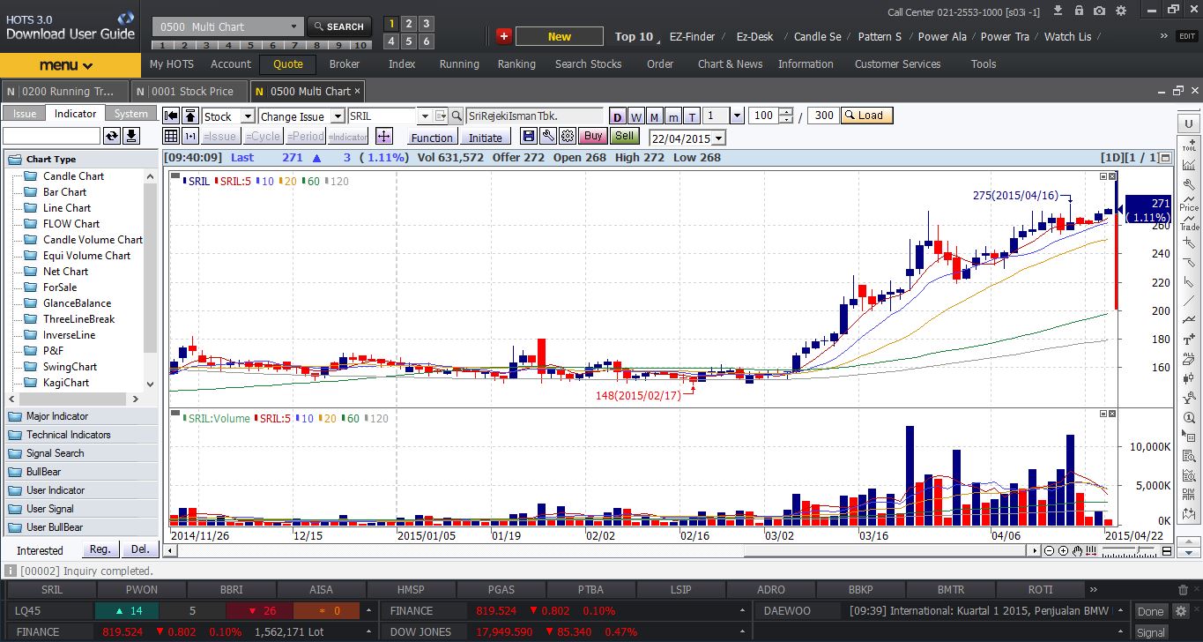Click the lock icon in title bar
This screenshot has height=642, width=1203.
coord(1079,11)
